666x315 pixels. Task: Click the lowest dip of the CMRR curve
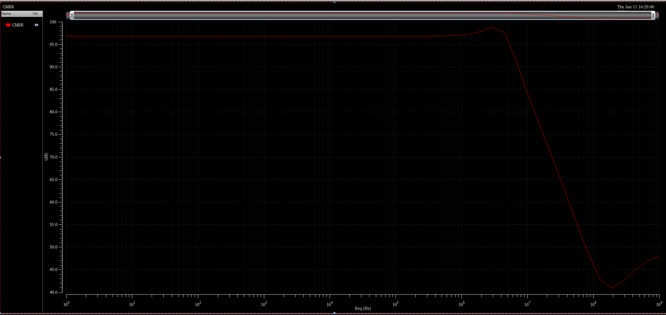click(612, 288)
